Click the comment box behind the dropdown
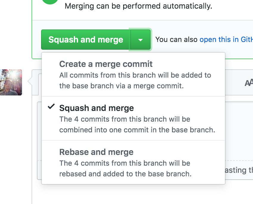The image size is (253, 204). (x=238, y=134)
